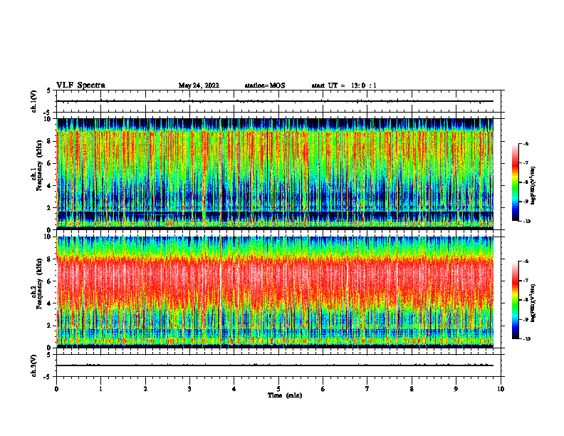Click time axis tick label "8"
This screenshot has width=564, height=436.
point(412,389)
